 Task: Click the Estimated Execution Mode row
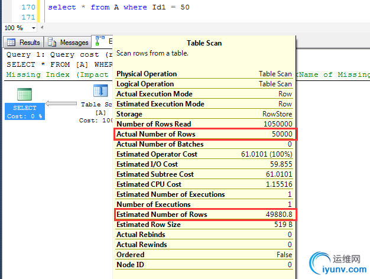click(x=204, y=104)
